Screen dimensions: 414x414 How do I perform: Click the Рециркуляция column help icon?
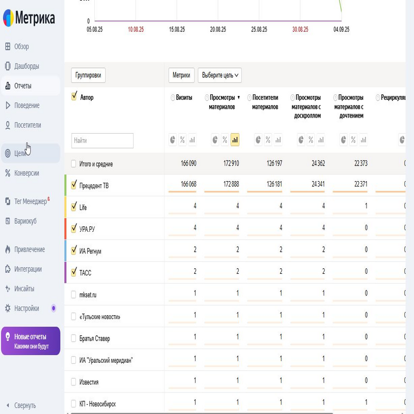[377, 98]
